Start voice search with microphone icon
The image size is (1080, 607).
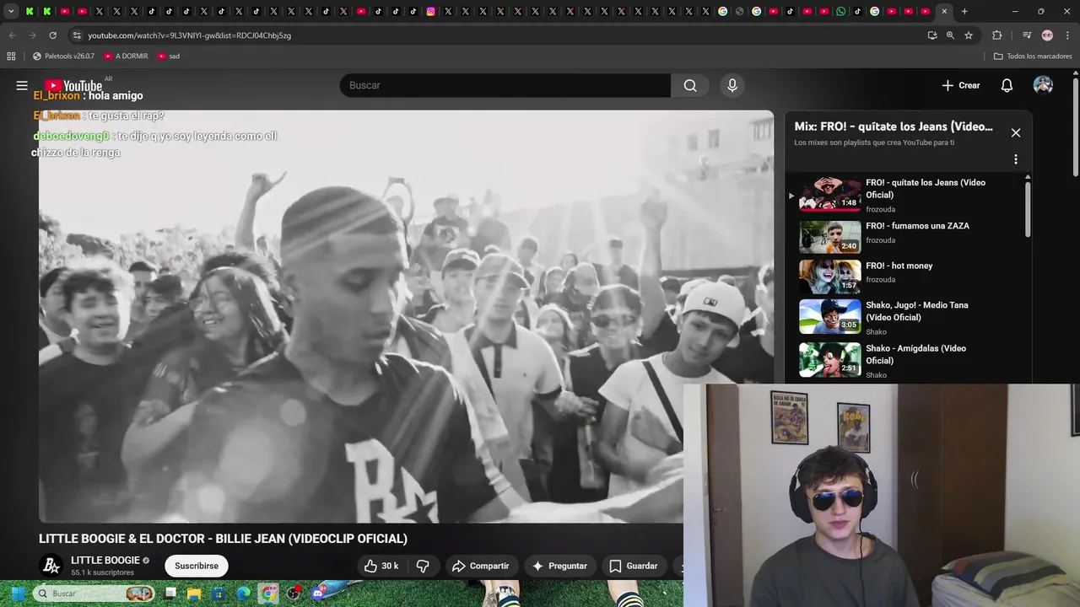click(x=732, y=85)
